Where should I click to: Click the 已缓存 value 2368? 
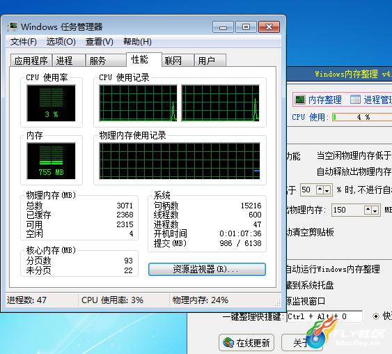coord(125,215)
